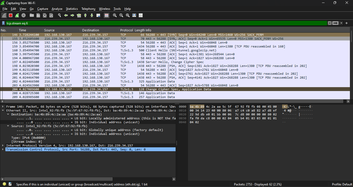Open recent display filters dropdown
Viewport: 353px width, 187px height.
[x=341, y=23]
